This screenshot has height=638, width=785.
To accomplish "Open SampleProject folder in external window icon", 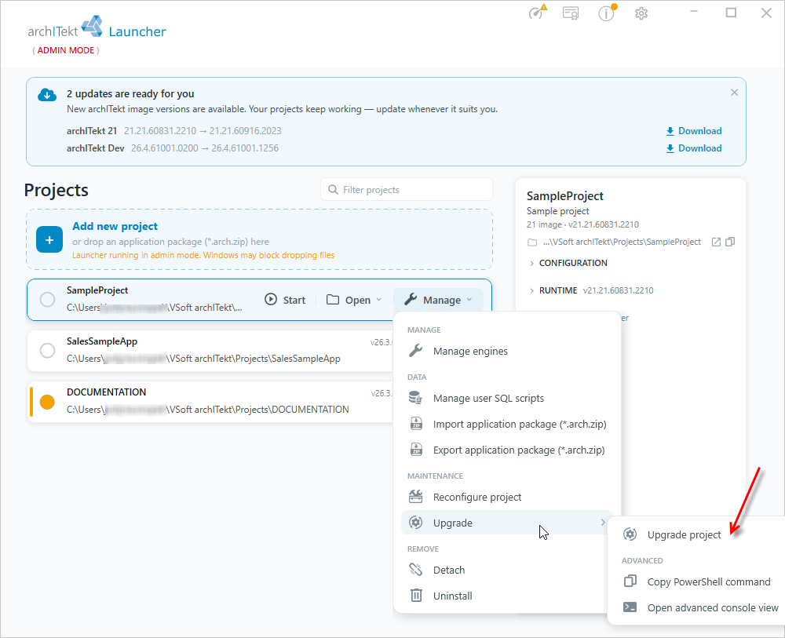I will click(x=717, y=242).
